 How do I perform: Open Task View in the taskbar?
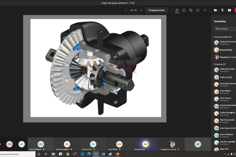tap(46, 154)
